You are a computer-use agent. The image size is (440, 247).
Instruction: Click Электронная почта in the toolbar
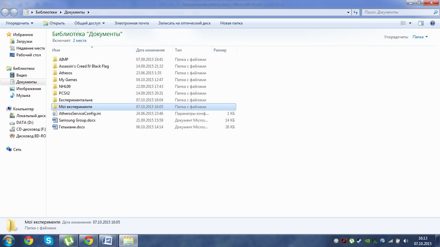pyautogui.click(x=132, y=23)
